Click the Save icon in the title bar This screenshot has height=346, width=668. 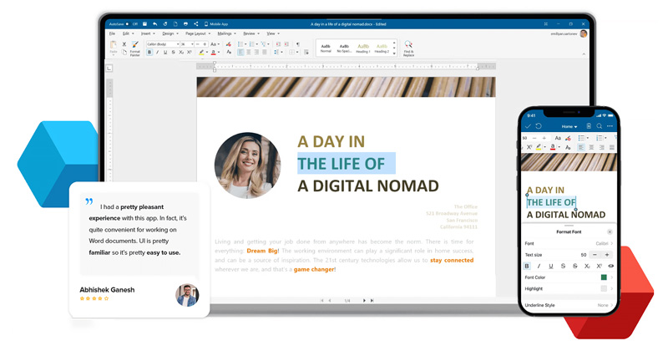(x=144, y=24)
